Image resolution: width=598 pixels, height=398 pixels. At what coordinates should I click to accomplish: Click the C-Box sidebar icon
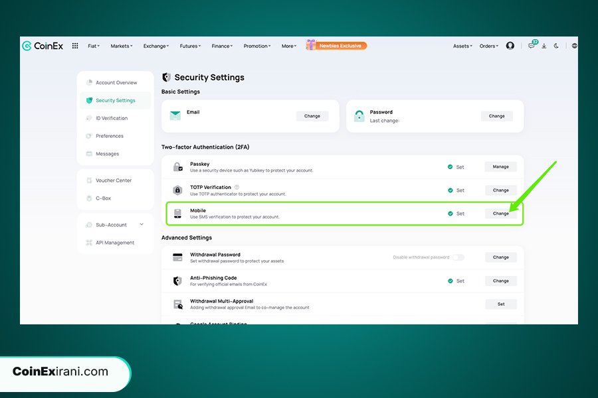pos(89,198)
